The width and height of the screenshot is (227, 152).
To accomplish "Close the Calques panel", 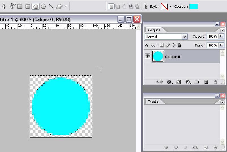I will (223, 24).
